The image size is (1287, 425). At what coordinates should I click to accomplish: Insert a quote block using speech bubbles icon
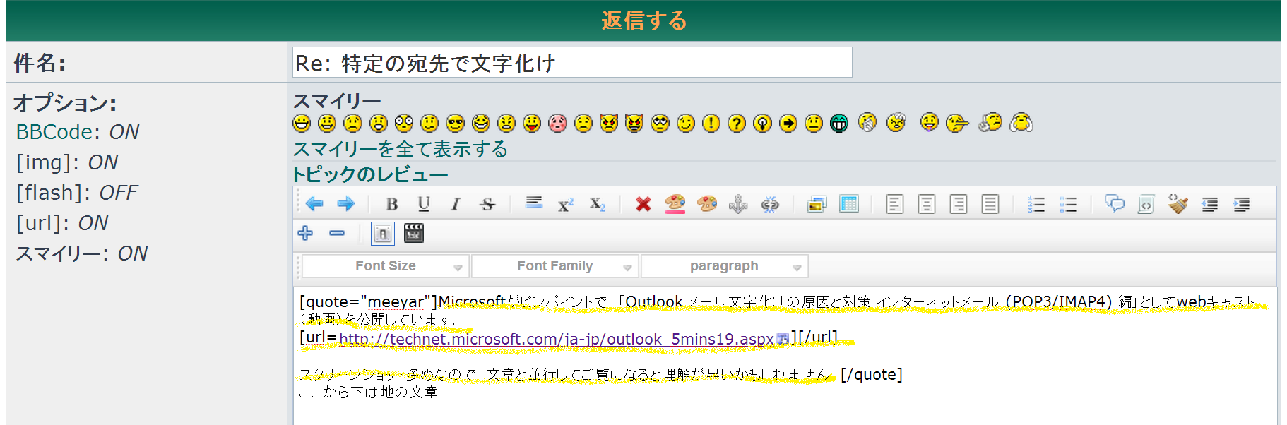(x=1114, y=204)
